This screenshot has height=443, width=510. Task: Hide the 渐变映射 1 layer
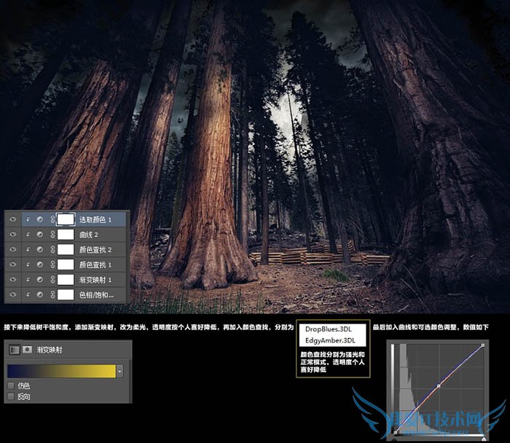click(12, 279)
